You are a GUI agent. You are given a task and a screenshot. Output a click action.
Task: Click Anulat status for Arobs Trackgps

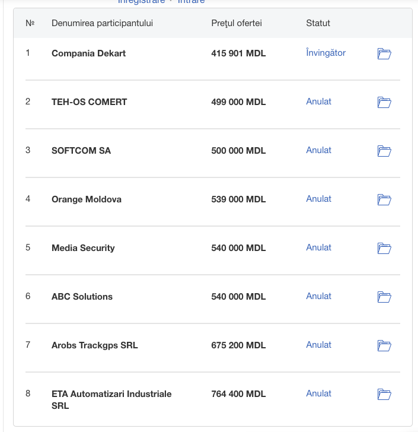(x=318, y=345)
